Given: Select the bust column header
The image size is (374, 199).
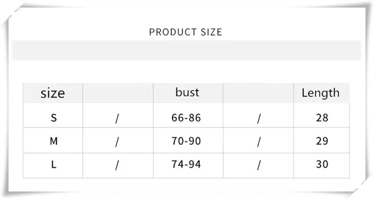Looking at the screenshot, I should click(187, 93).
